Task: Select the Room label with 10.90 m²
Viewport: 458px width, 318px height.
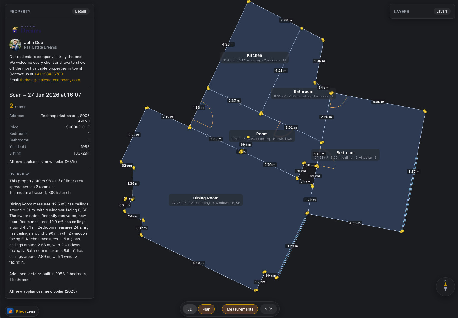Action: 262,136
